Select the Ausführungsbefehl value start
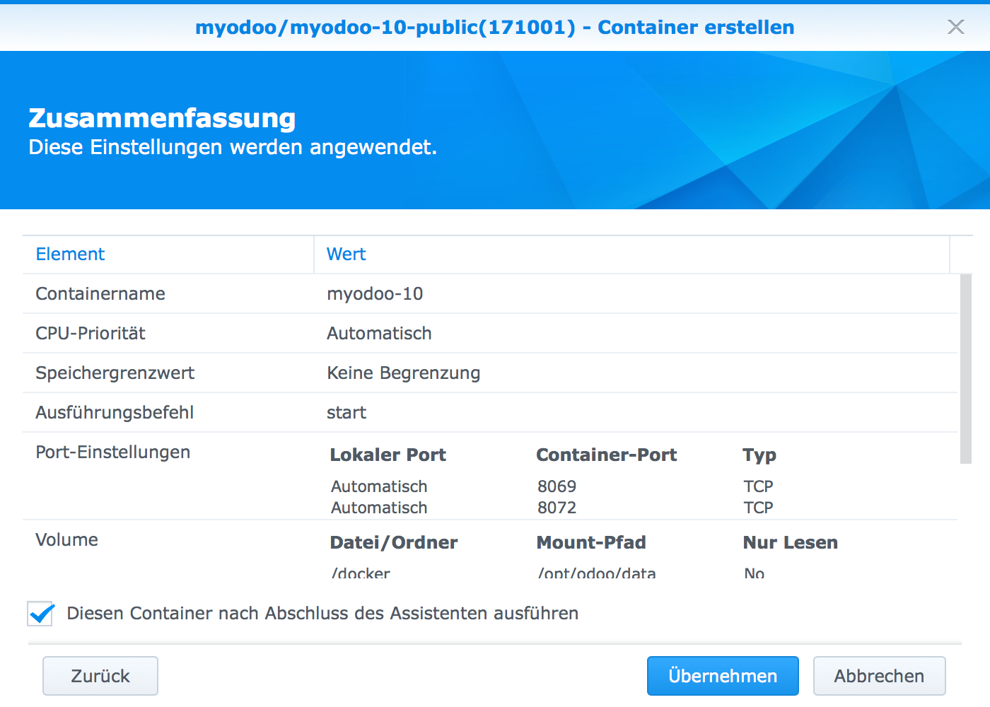Viewport: 990px width, 707px height. click(x=346, y=412)
